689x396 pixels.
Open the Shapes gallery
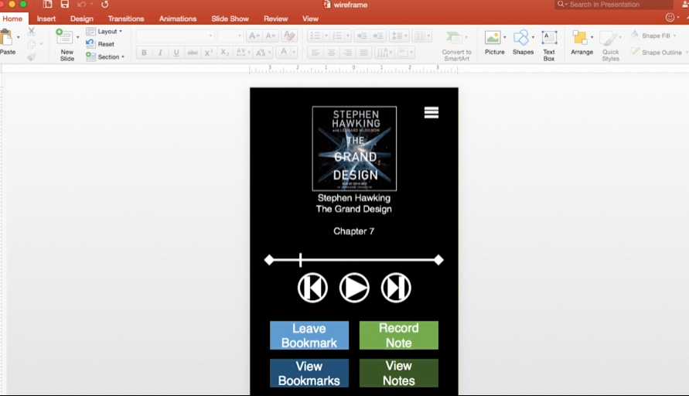click(523, 43)
